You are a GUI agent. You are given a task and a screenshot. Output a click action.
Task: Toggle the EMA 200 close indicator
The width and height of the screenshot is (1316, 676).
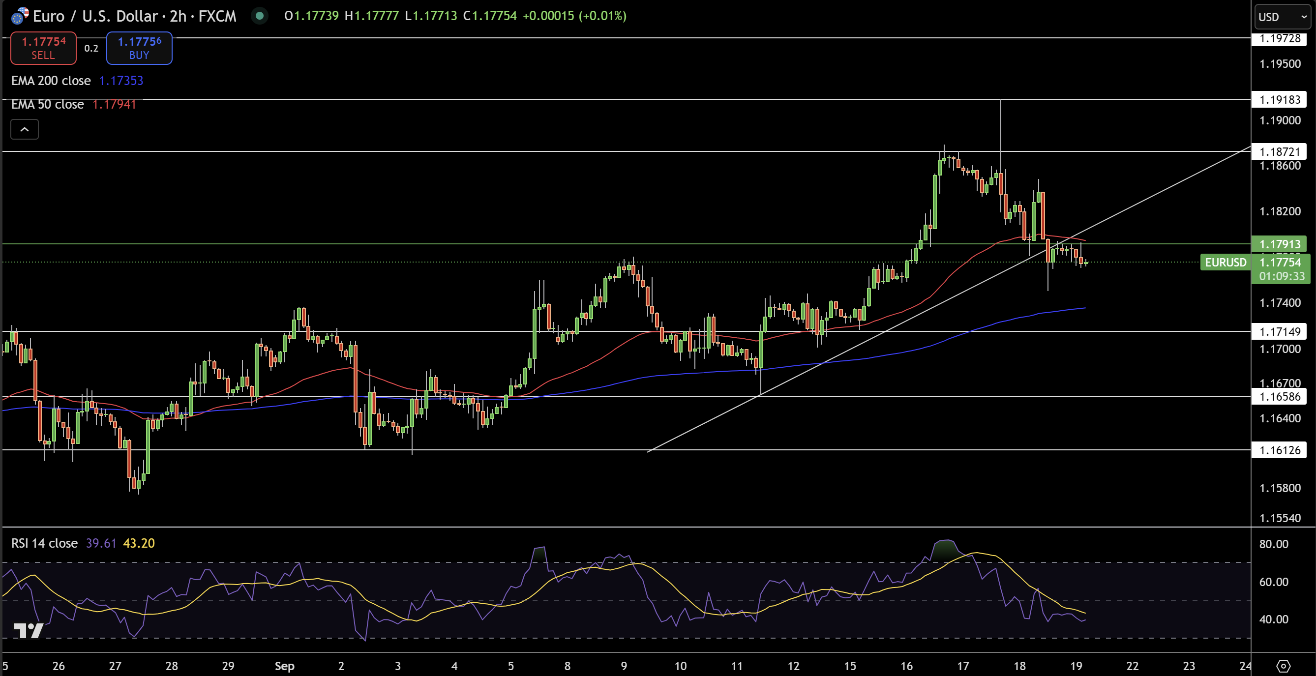point(51,80)
